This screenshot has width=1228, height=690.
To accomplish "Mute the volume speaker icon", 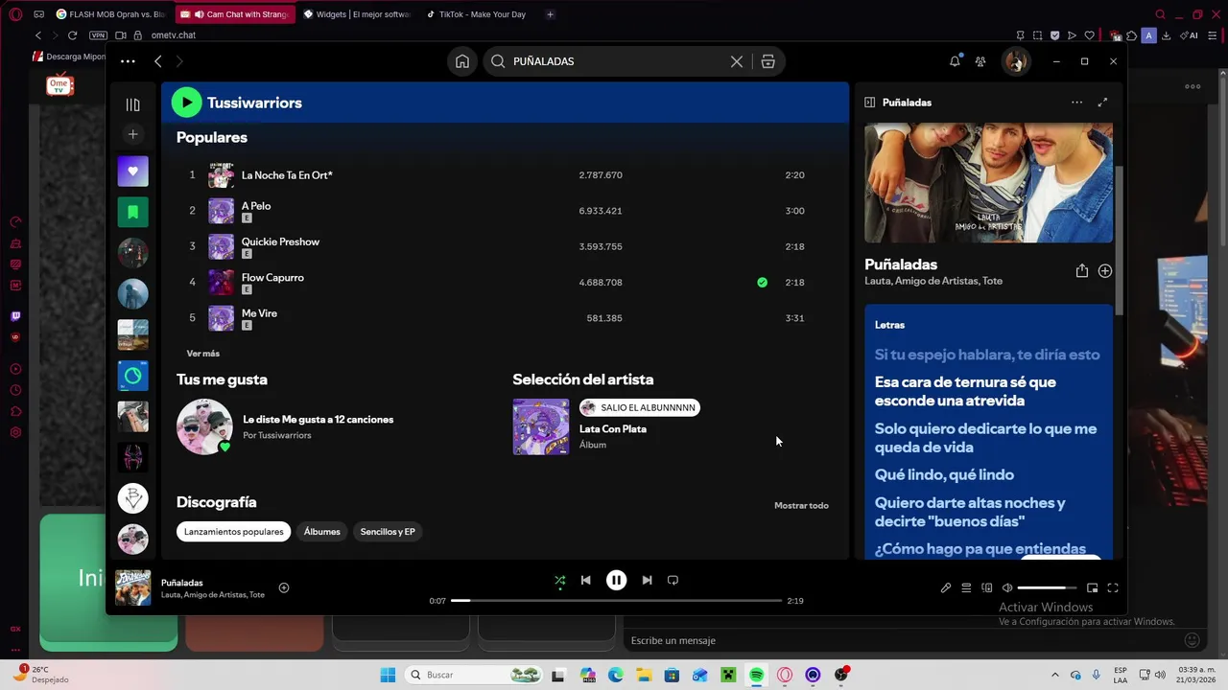I will pyautogui.click(x=1006, y=588).
